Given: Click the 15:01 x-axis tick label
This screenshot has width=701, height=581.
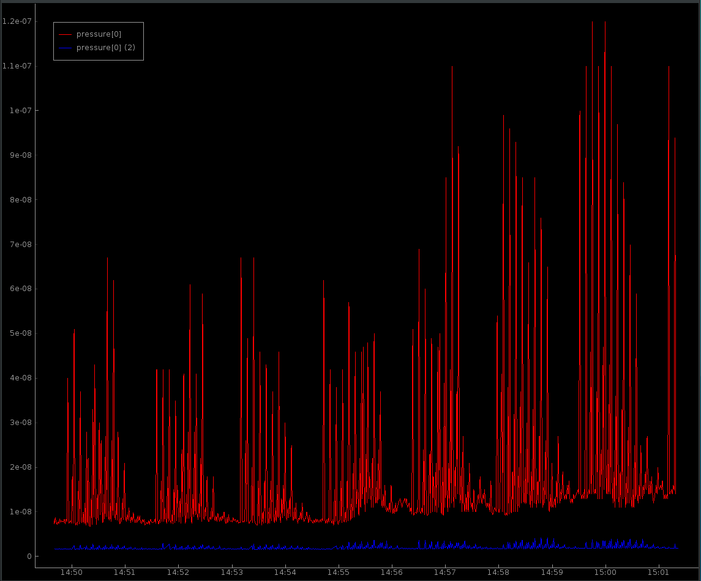Looking at the screenshot, I should tap(658, 572).
